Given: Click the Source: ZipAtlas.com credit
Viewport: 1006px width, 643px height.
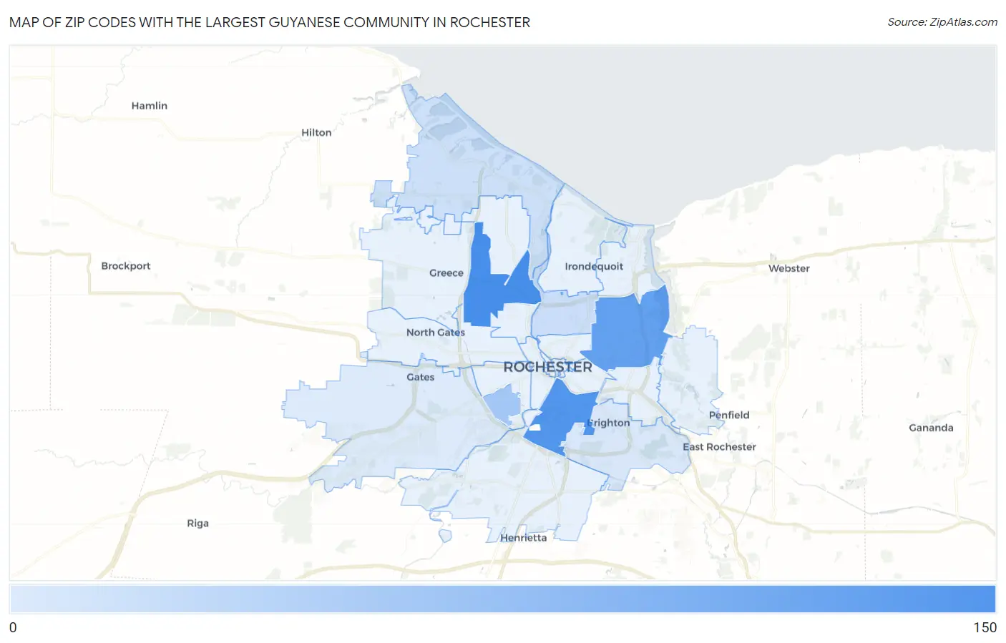Looking at the screenshot, I should (x=942, y=22).
